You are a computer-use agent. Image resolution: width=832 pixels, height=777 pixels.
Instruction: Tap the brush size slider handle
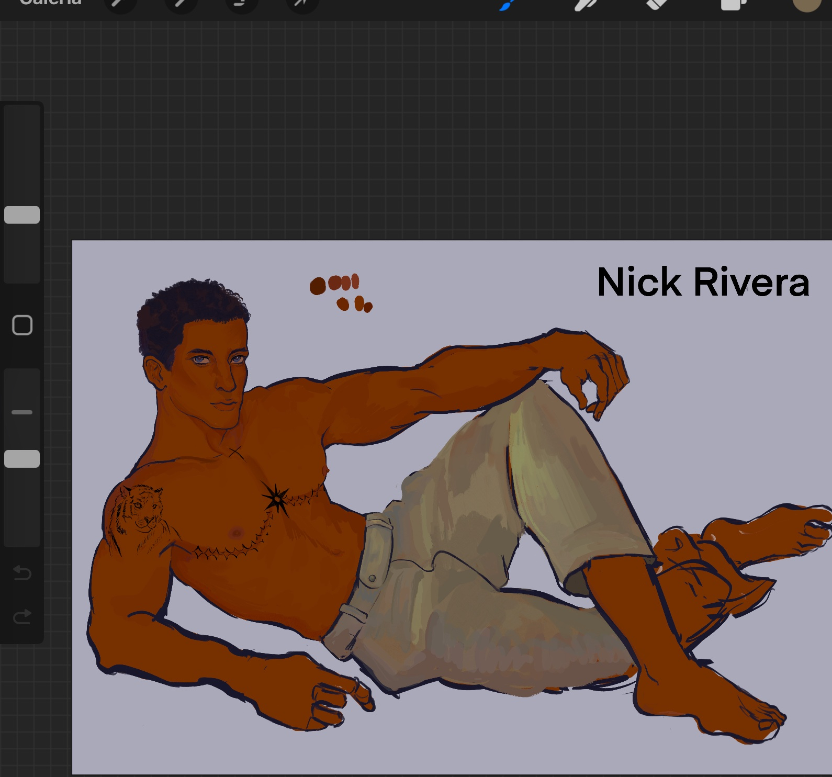pyautogui.click(x=22, y=215)
